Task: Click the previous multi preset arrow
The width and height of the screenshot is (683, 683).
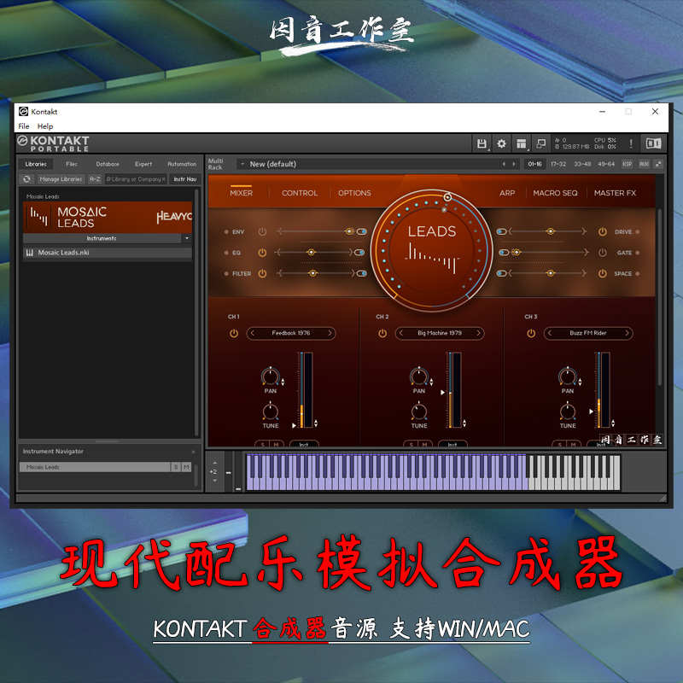Action: 504,164
